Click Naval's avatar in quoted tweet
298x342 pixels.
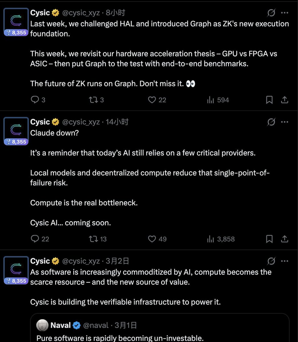tap(42, 325)
